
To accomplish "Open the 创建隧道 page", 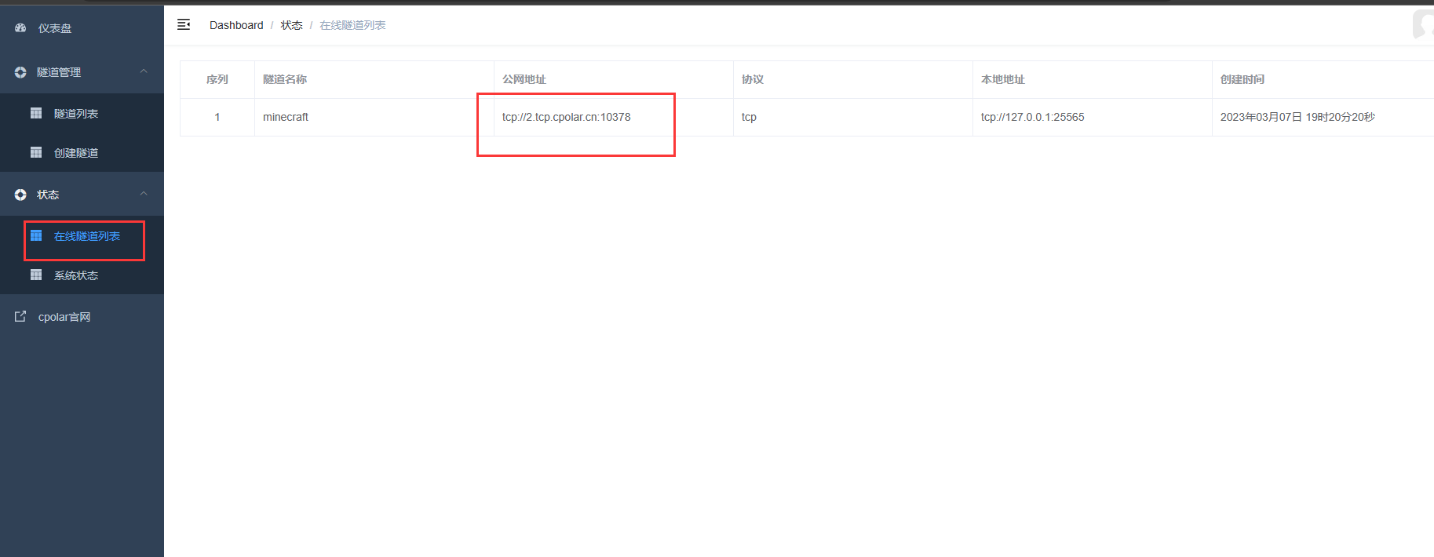I will (x=76, y=153).
